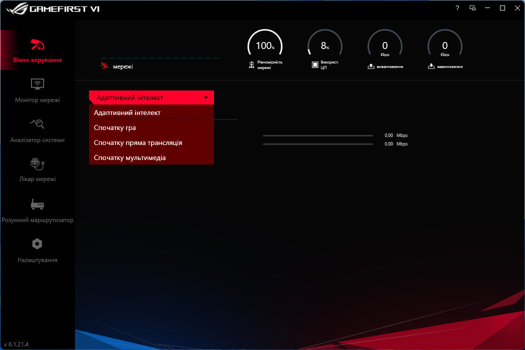The image size is (525, 350).
Task: Select Спочатку гра option
Action: (151, 127)
